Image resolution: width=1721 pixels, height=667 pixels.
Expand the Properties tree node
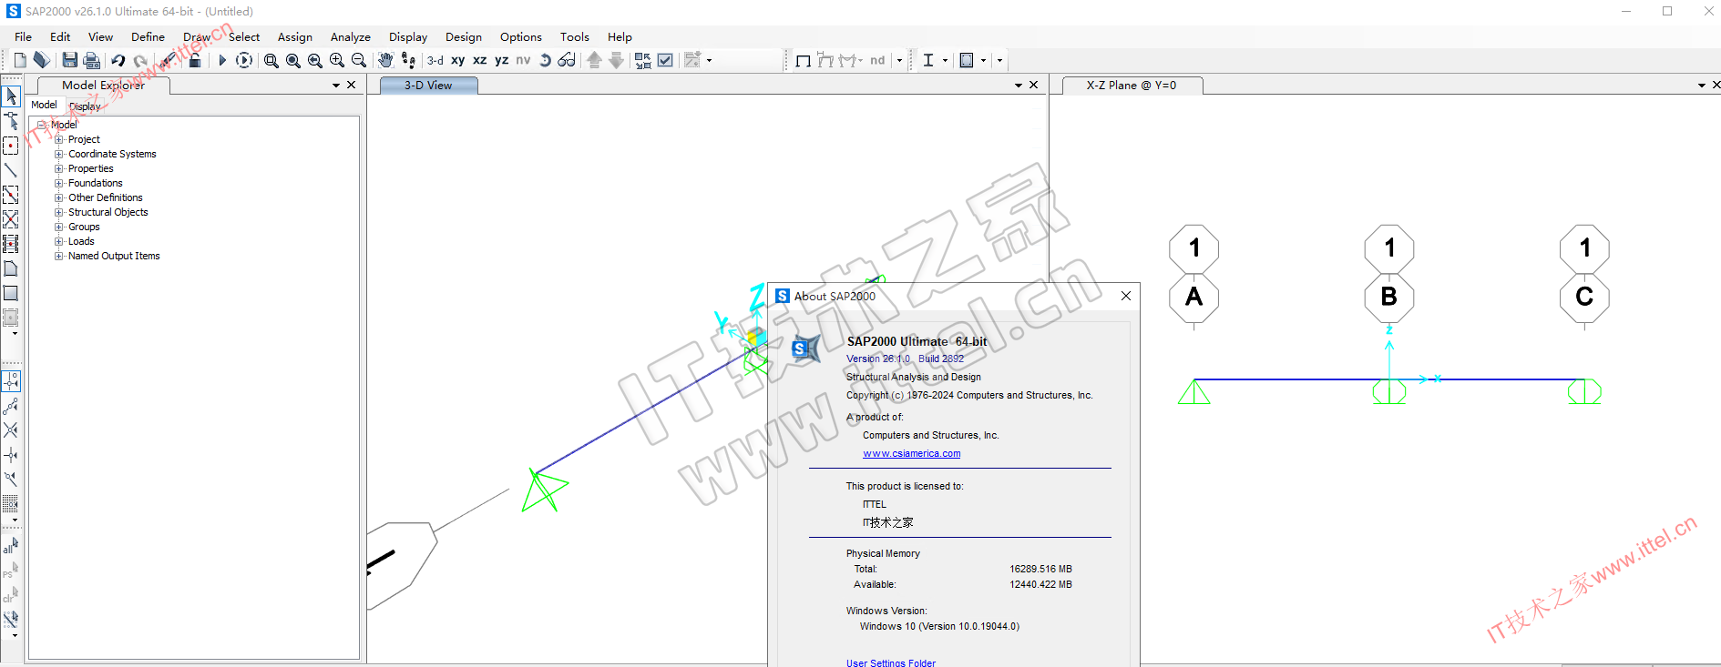58,168
